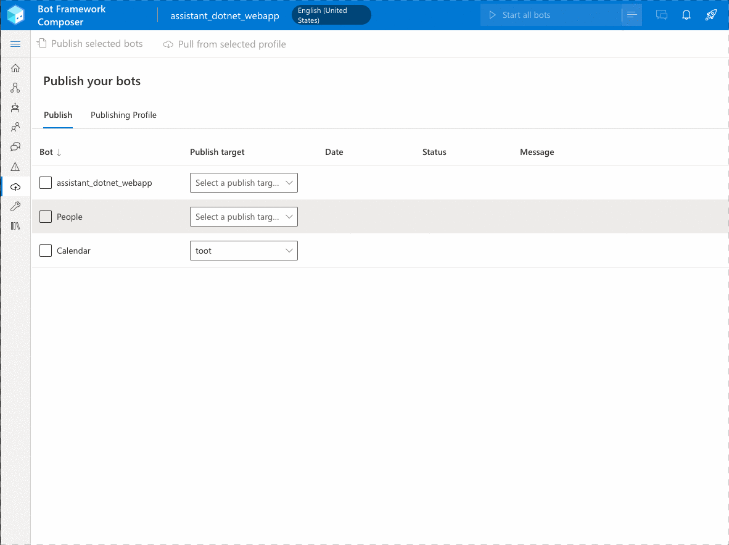The image size is (729, 545).
Task: Click Publish selected bots button
Action: click(x=91, y=44)
